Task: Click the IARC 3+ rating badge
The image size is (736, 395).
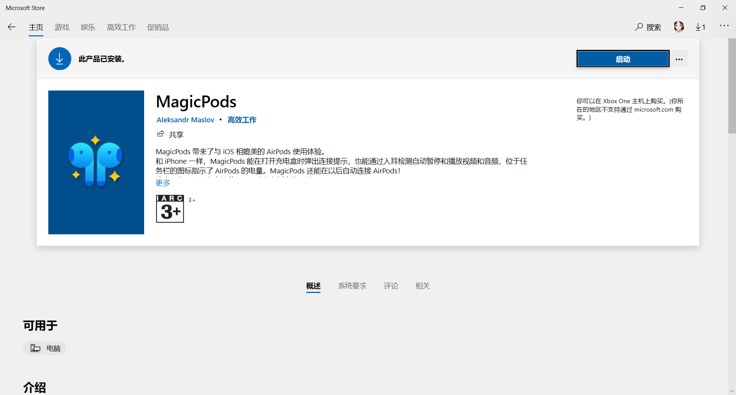Action: (169, 209)
